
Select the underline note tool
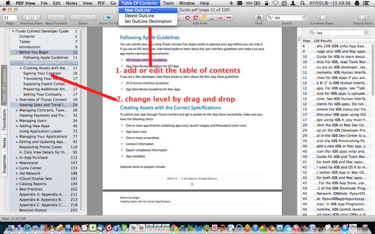pos(212,18)
